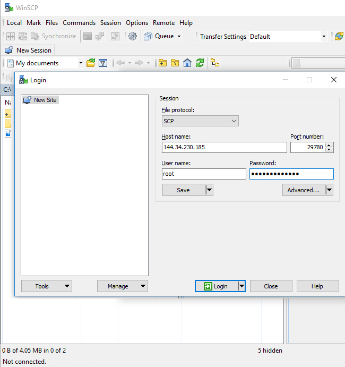The image size is (345, 367).
Task: Refresh the local directory listing
Action: [x=200, y=63]
